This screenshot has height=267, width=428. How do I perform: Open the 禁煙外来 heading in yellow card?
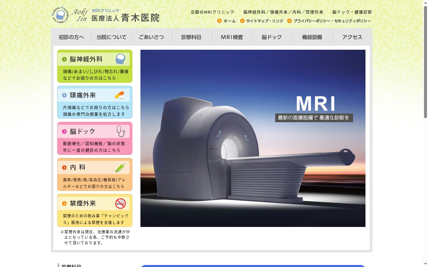coord(83,204)
